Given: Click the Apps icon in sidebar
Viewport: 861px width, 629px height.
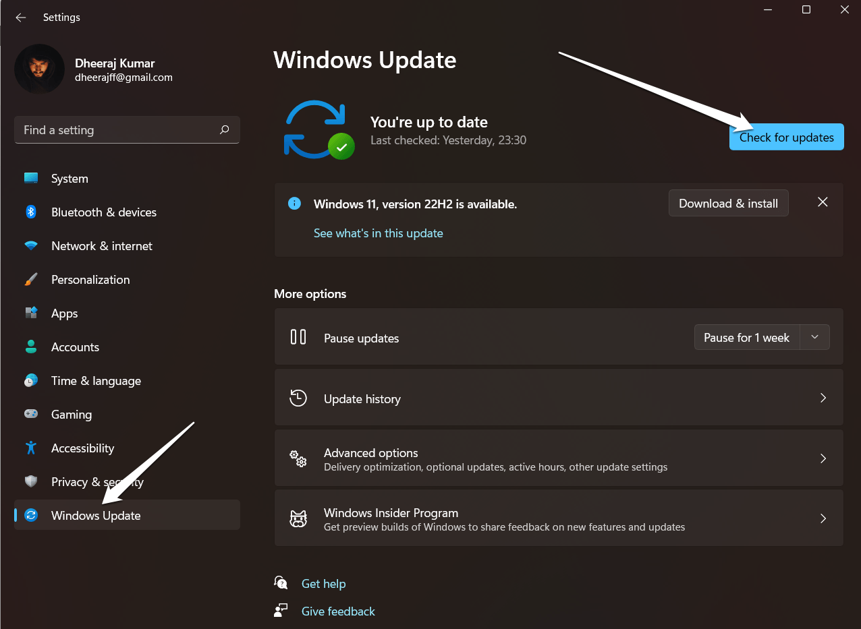Looking at the screenshot, I should (x=31, y=313).
